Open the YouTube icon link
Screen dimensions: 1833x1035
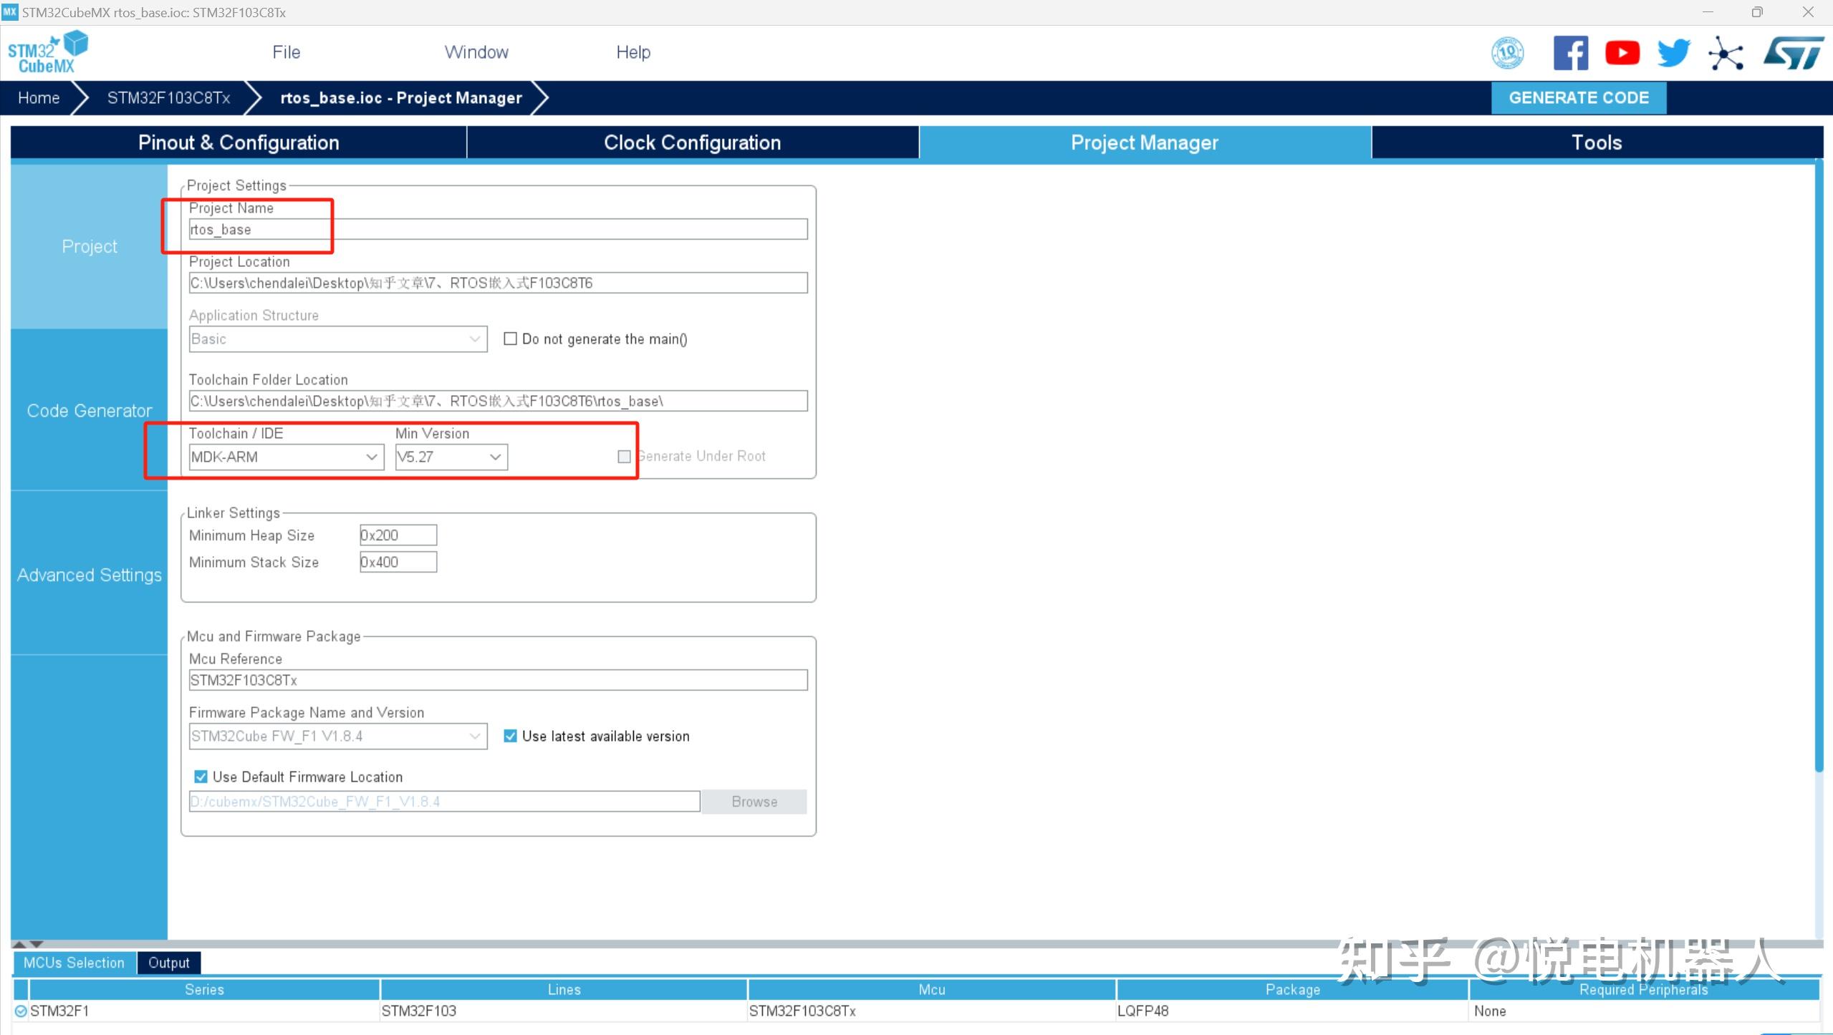1622,53
